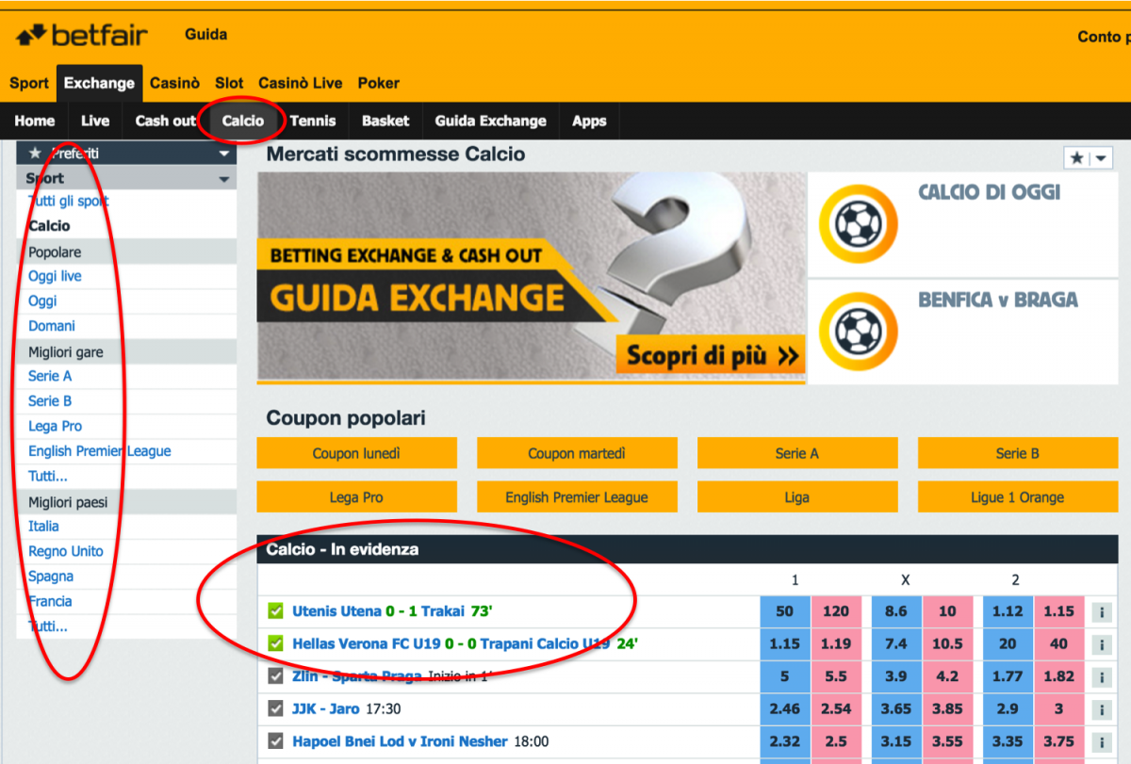This screenshot has height=764, width=1131.
Task: Back Utenis Utena at odds 50
Action: click(784, 611)
